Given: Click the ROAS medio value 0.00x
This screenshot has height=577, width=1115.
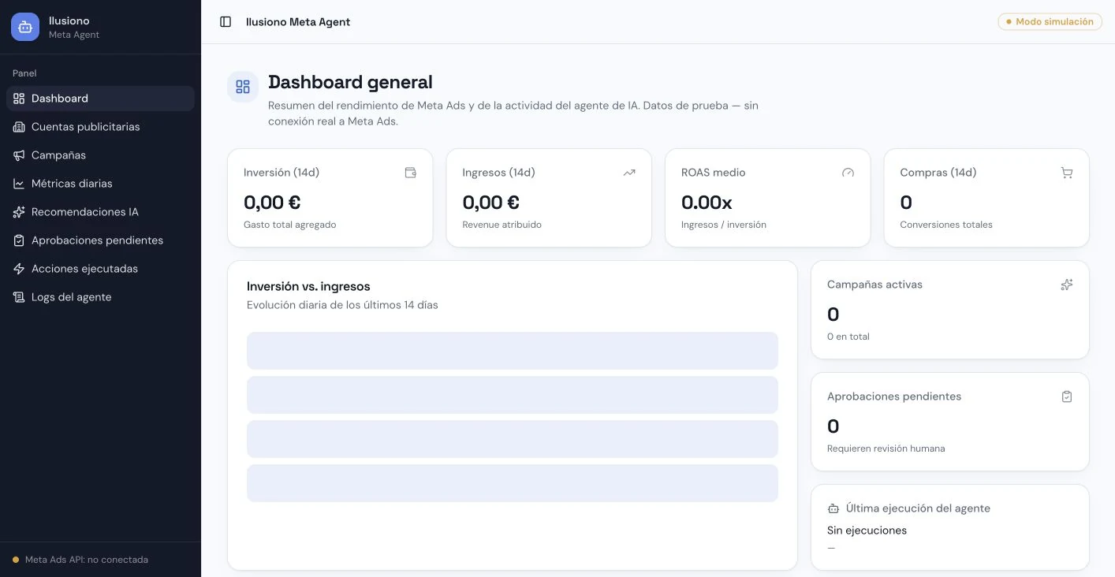Looking at the screenshot, I should (707, 203).
